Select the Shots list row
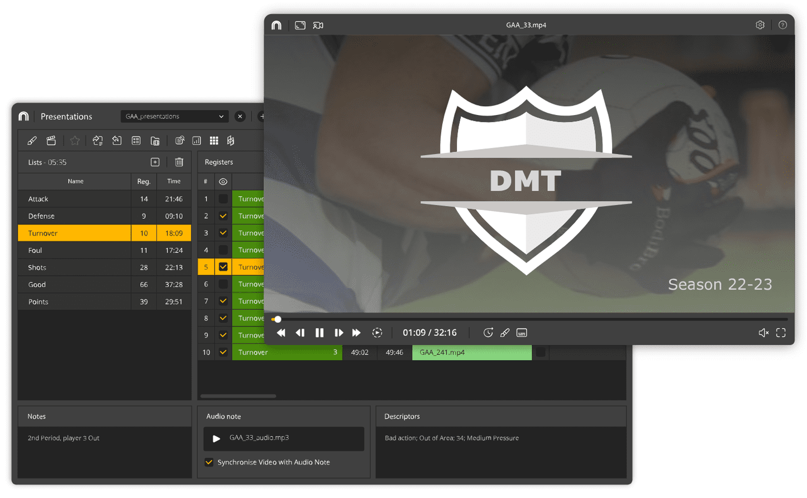Screen dimensions: 807x498 (75, 267)
